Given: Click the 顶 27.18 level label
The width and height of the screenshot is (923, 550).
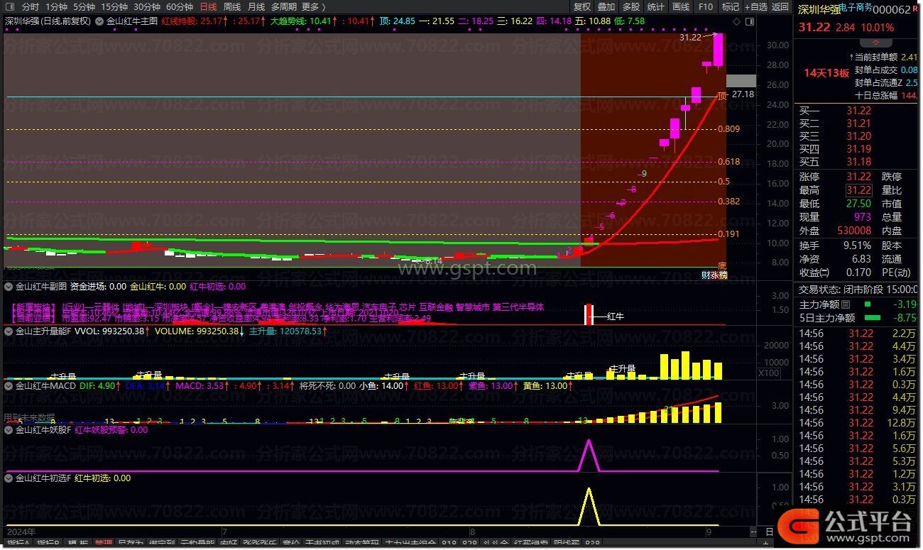Looking at the screenshot, I should [736, 94].
